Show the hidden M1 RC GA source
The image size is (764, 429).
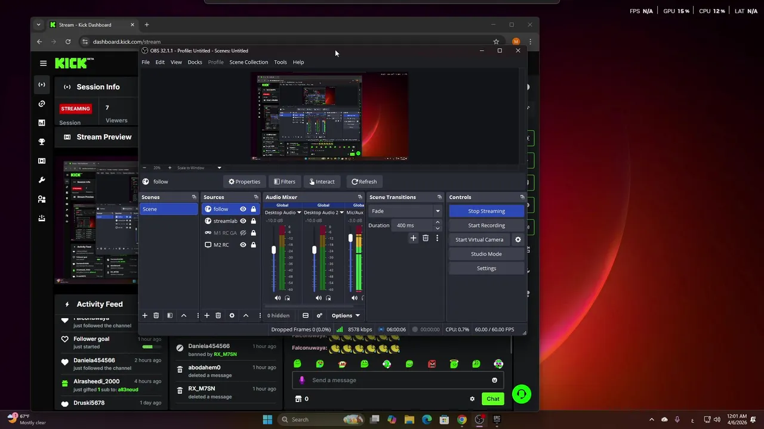coord(243,233)
